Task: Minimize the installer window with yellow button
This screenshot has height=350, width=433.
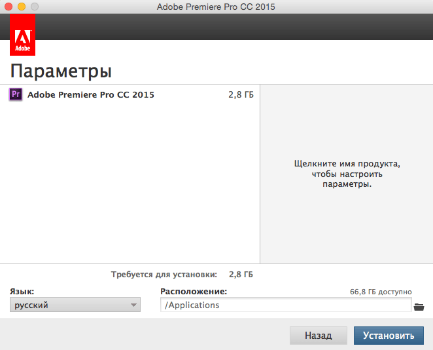Action: (22, 7)
